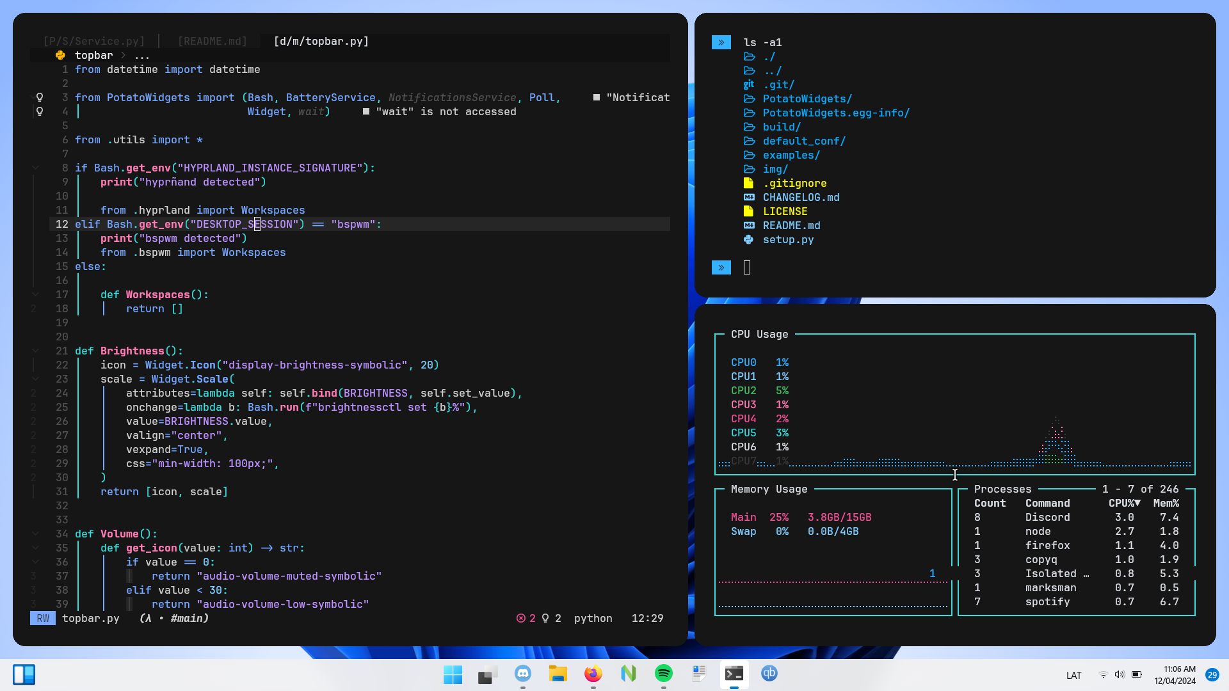Image resolution: width=1229 pixels, height=691 pixels.
Task: Click the error count indicator in the statusline
Action: [x=526, y=619]
